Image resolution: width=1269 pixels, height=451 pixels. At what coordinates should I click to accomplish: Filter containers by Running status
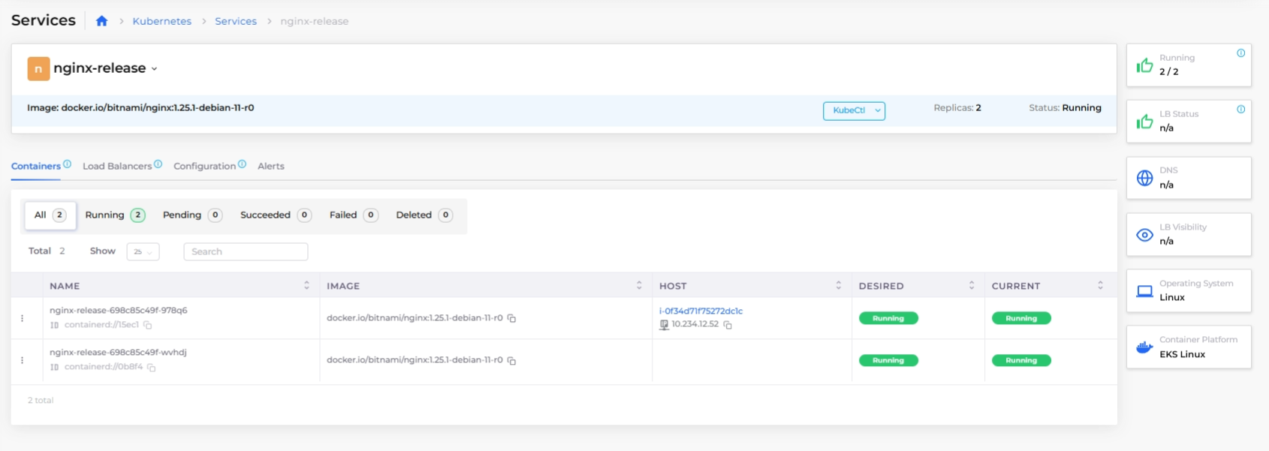(115, 215)
